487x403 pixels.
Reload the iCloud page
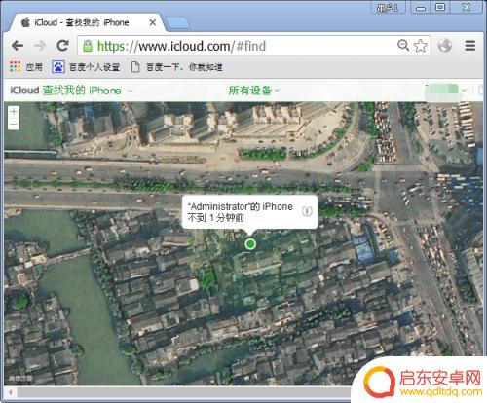pos(62,46)
